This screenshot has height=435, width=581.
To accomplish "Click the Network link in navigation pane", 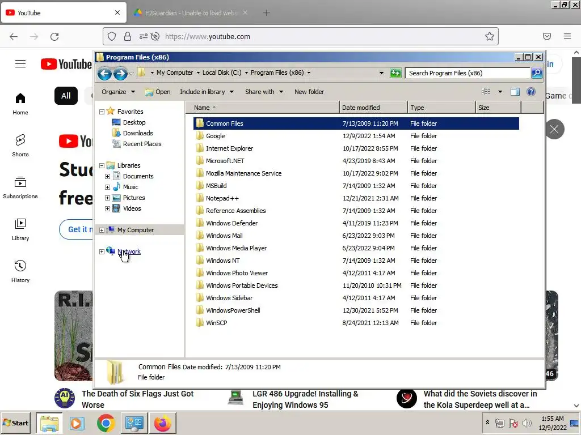I will (129, 251).
